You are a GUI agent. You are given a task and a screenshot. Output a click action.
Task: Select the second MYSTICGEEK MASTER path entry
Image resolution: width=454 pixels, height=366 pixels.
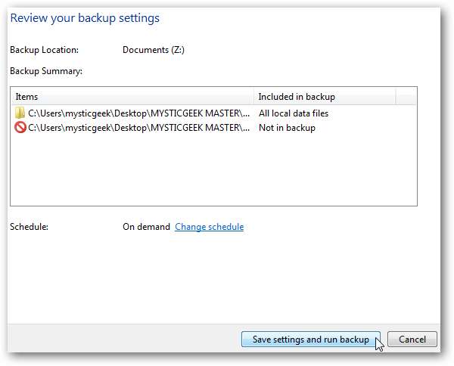pyautogui.click(x=139, y=128)
